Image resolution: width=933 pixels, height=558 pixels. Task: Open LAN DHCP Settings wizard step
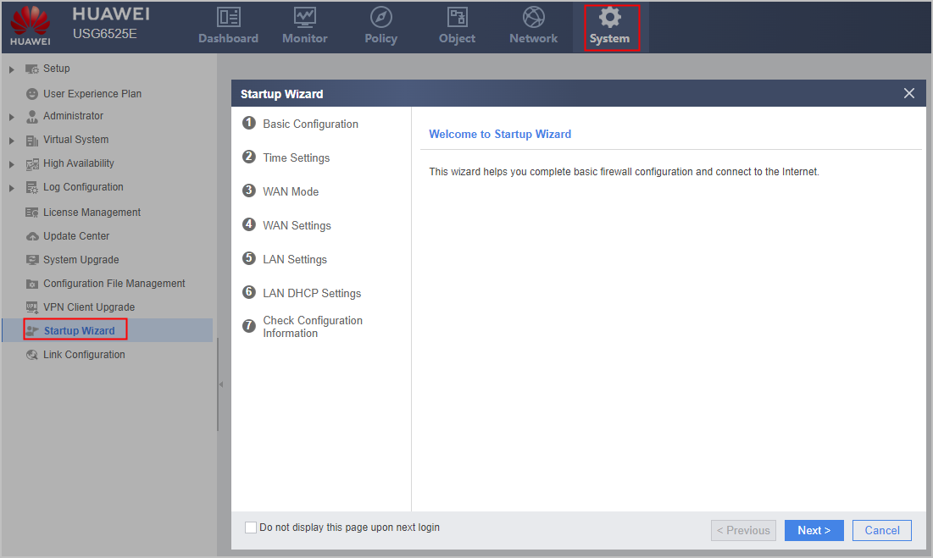point(313,294)
